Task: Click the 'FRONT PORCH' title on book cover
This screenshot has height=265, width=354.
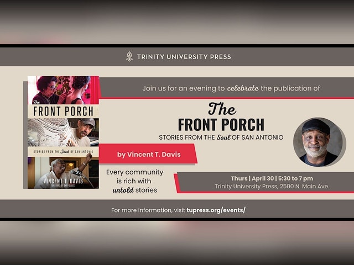Action: pyautogui.click(x=63, y=112)
